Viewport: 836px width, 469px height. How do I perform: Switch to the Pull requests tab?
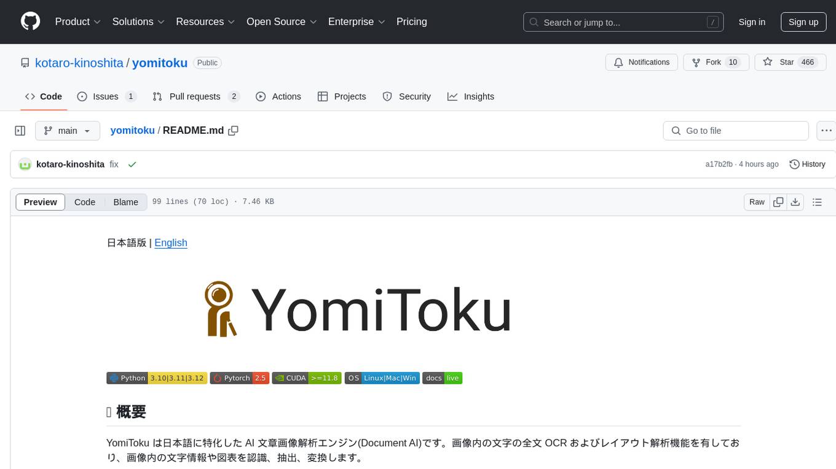pos(195,96)
